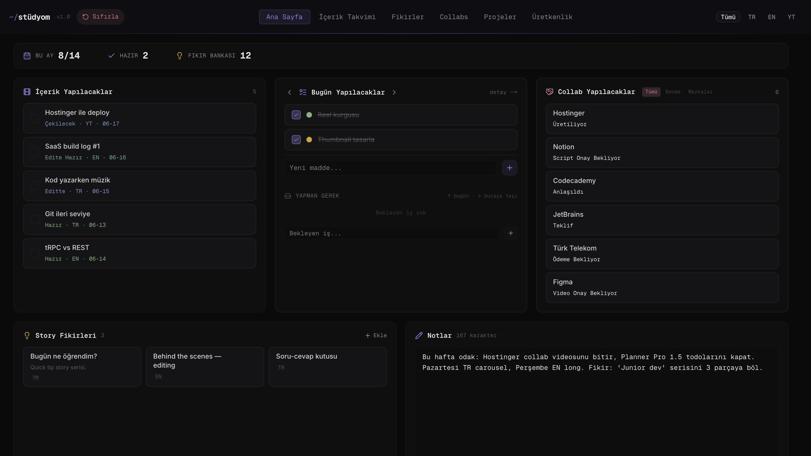Check the Hostinger ile deploy checkbox
This screenshot has width=811, height=456.
tap(35, 118)
